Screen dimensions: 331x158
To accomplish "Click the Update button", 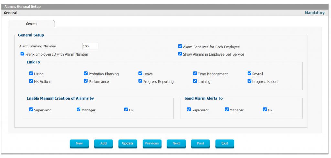I will [128, 144].
